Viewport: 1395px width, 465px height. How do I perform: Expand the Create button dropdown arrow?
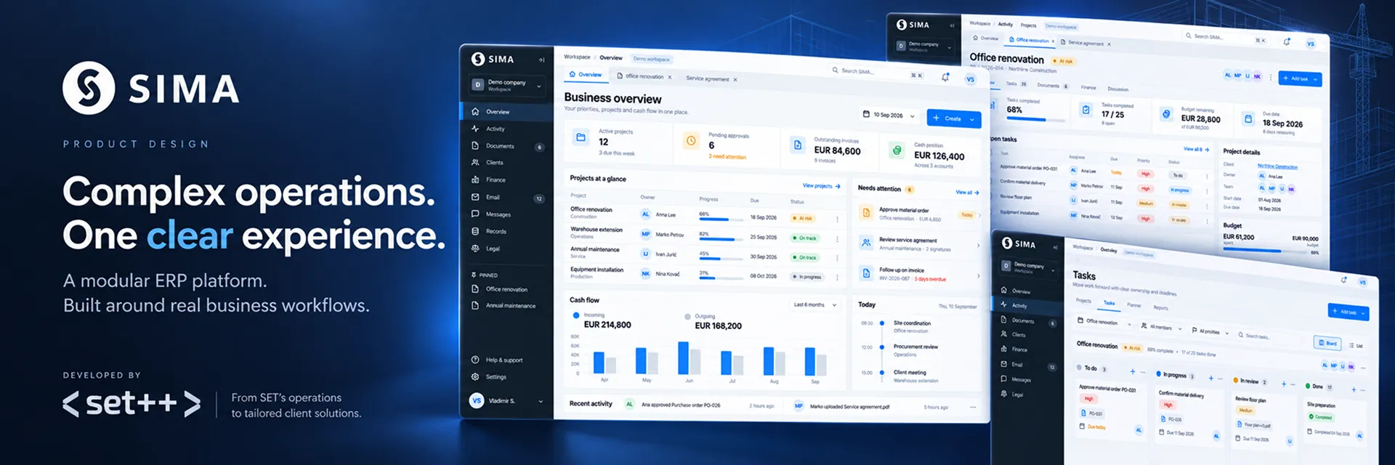point(972,120)
